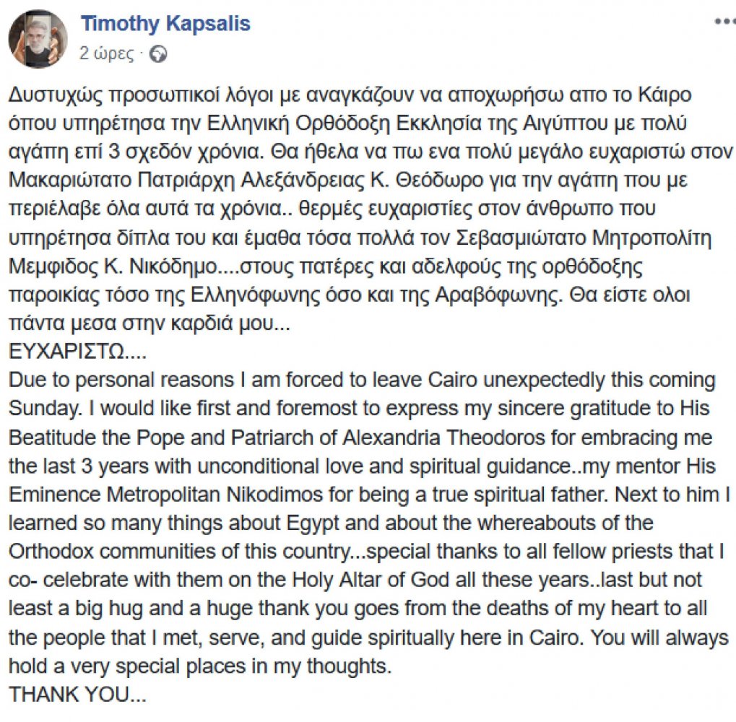Click "Patriarch of Alexandria Theodoros" phrase
This screenshot has width=736, height=722.
(399, 437)
